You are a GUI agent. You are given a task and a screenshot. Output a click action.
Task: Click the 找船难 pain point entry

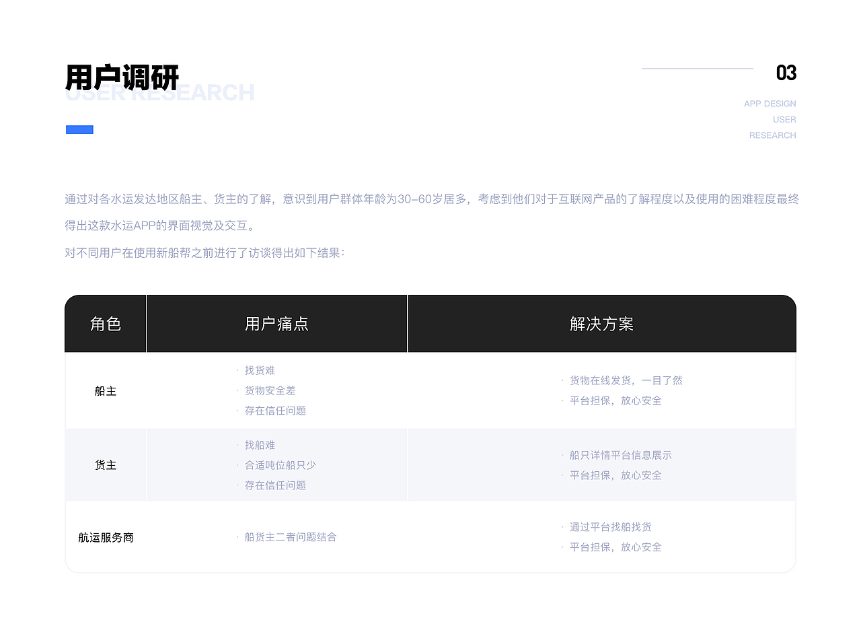coord(260,445)
